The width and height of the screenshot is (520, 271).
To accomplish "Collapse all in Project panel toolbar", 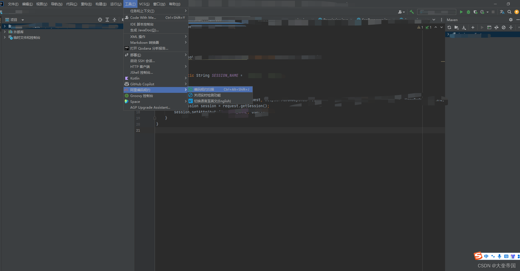I will click(x=114, y=20).
